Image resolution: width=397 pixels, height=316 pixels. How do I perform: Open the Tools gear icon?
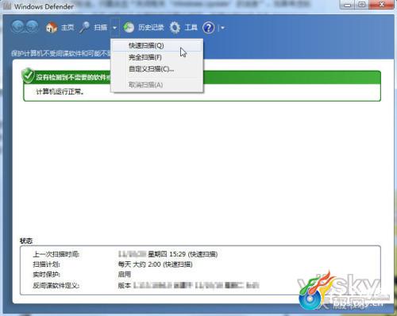pyautogui.click(x=175, y=27)
